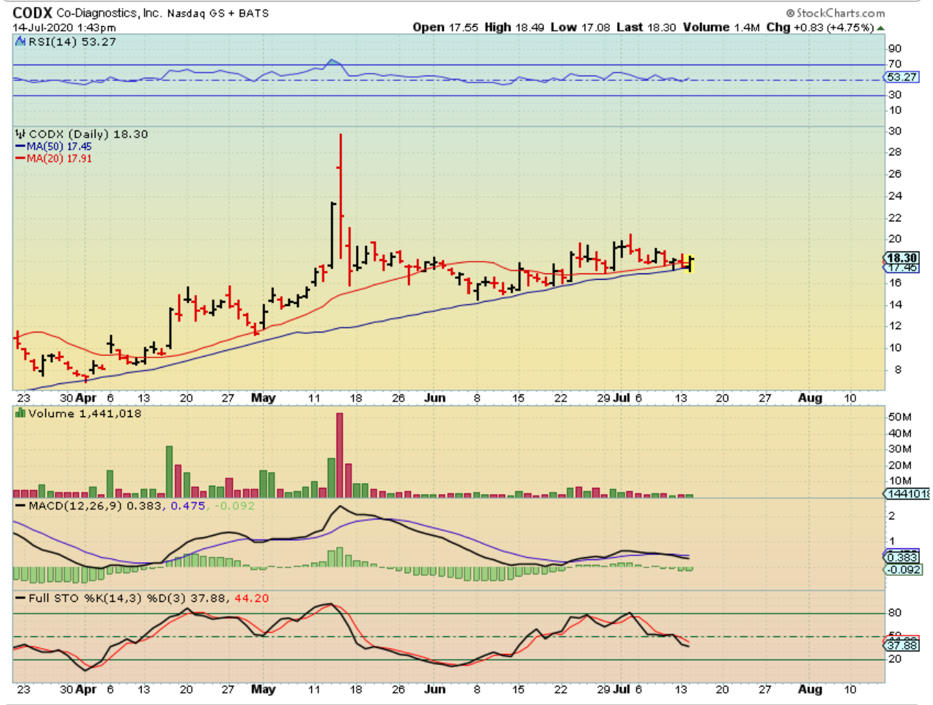Click the yellow-highlighted latest price bar
This screenshot has width=933, height=705.
click(x=690, y=263)
